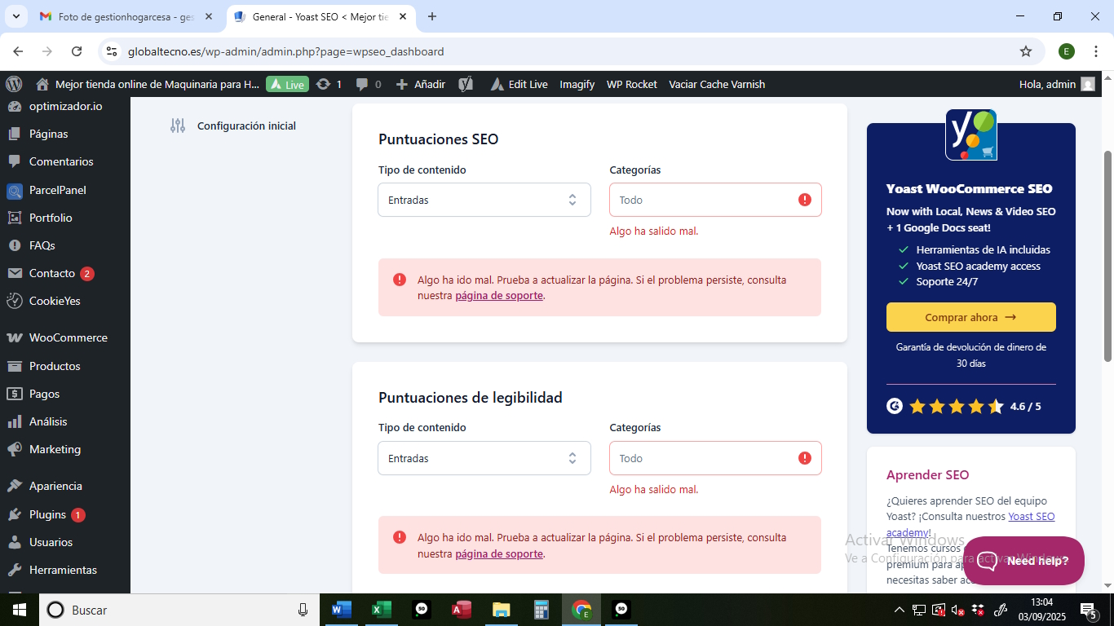Click the Usuarios sidebar icon
1114x626 pixels.
(x=14, y=542)
